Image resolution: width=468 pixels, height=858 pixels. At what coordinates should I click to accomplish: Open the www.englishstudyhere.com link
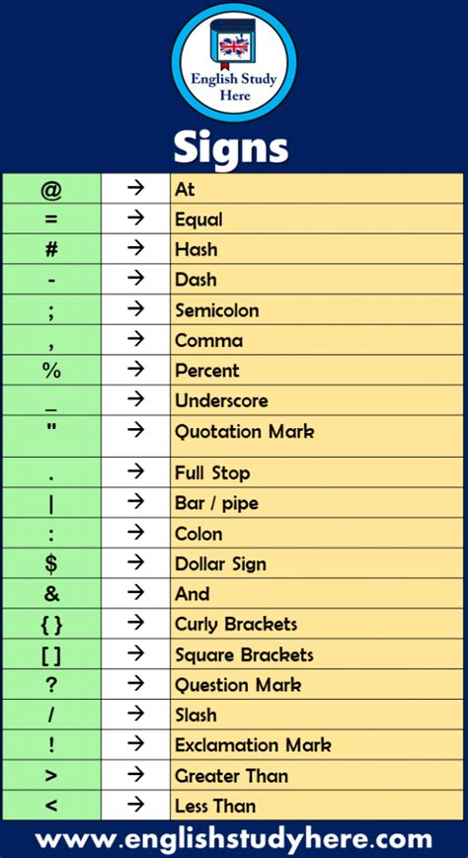tap(234, 839)
